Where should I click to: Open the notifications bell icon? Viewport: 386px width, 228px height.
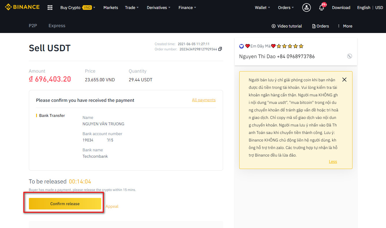click(322, 8)
